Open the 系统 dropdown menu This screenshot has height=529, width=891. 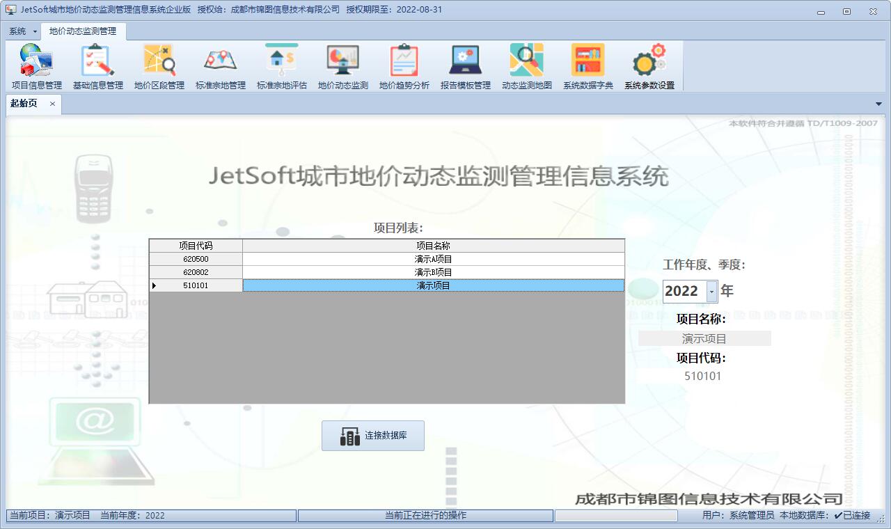coord(23,31)
